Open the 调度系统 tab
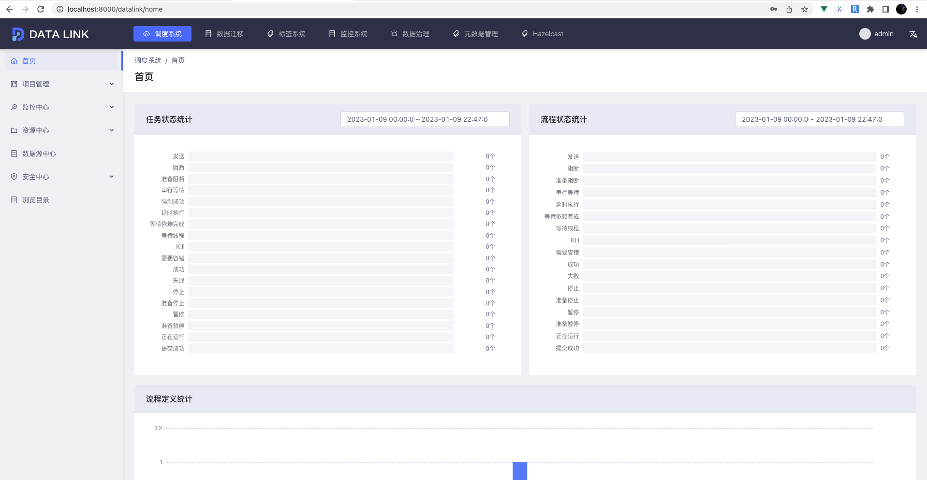This screenshot has width=927, height=480. (x=162, y=34)
